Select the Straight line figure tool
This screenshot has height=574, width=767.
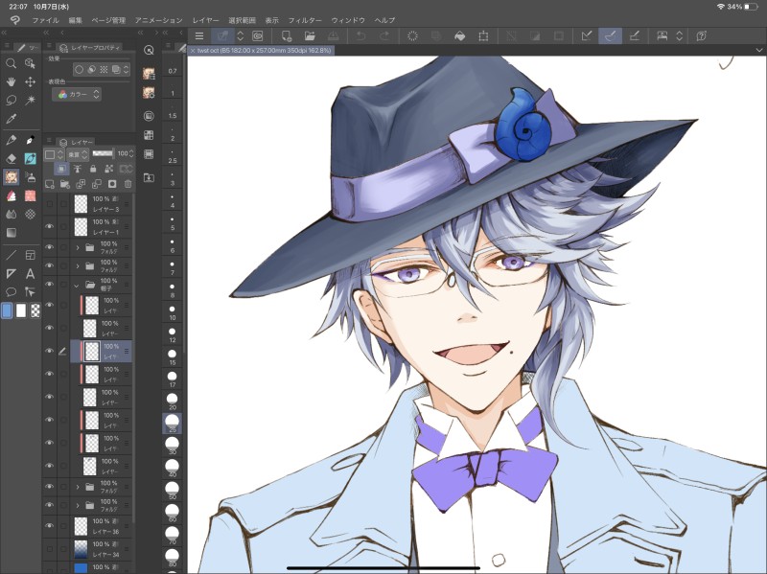[11, 255]
